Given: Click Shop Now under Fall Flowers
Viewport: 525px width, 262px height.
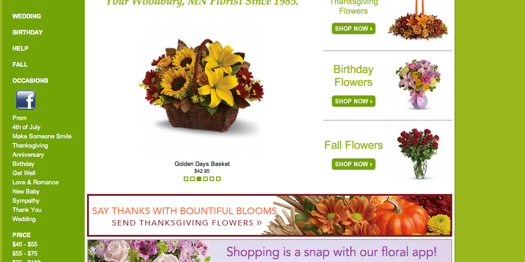Looking at the screenshot, I should [x=354, y=164].
